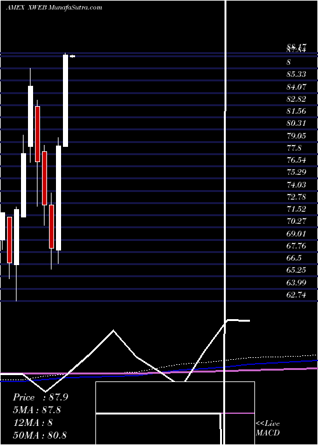The image size is (318, 445).
Task: Select the 63.99 price label
Action: pos(296,283)
